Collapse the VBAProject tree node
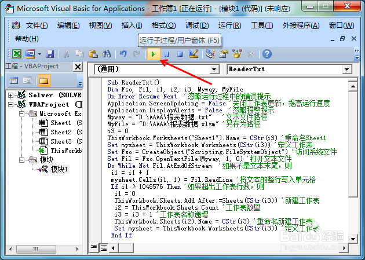This screenshot has width=365, height=260. [10, 104]
